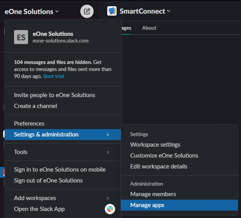Select Customize eOne Solutions
The image size is (241, 218).
tap(179, 156)
